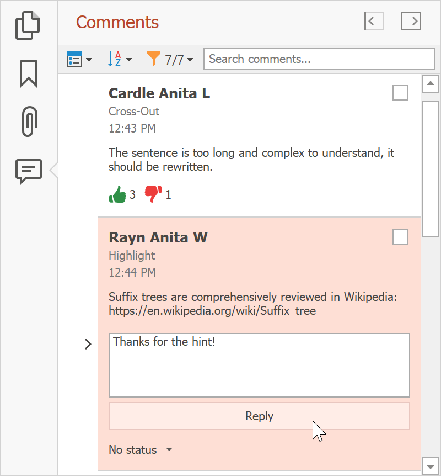Click the Wikipedia Suffix_tree URL

(212, 311)
